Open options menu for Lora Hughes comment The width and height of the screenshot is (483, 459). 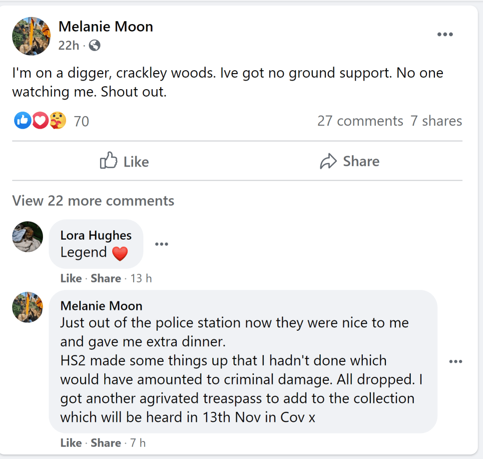pos(161,244)
